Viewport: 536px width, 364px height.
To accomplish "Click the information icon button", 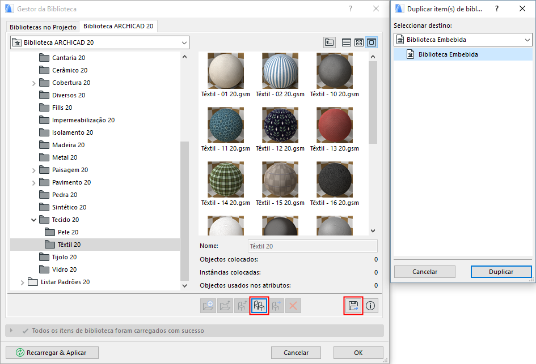I will 370,306.
